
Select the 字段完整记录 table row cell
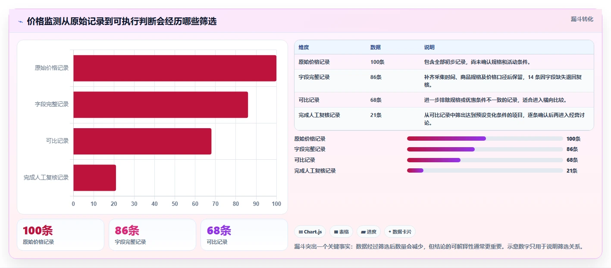coord(314,77)
